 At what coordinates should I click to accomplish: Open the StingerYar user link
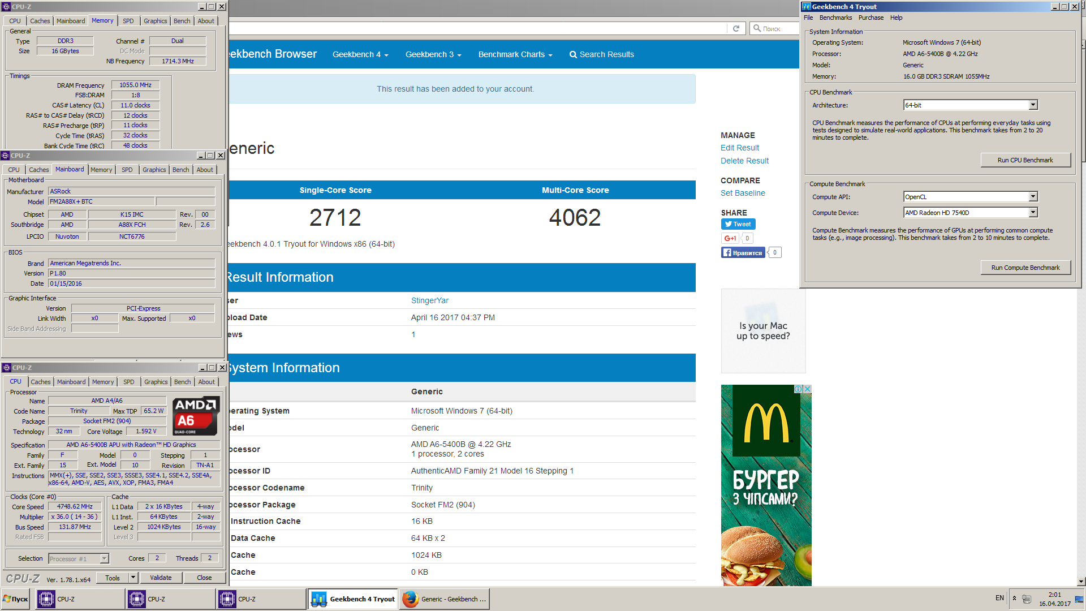[x=430, y=300]
